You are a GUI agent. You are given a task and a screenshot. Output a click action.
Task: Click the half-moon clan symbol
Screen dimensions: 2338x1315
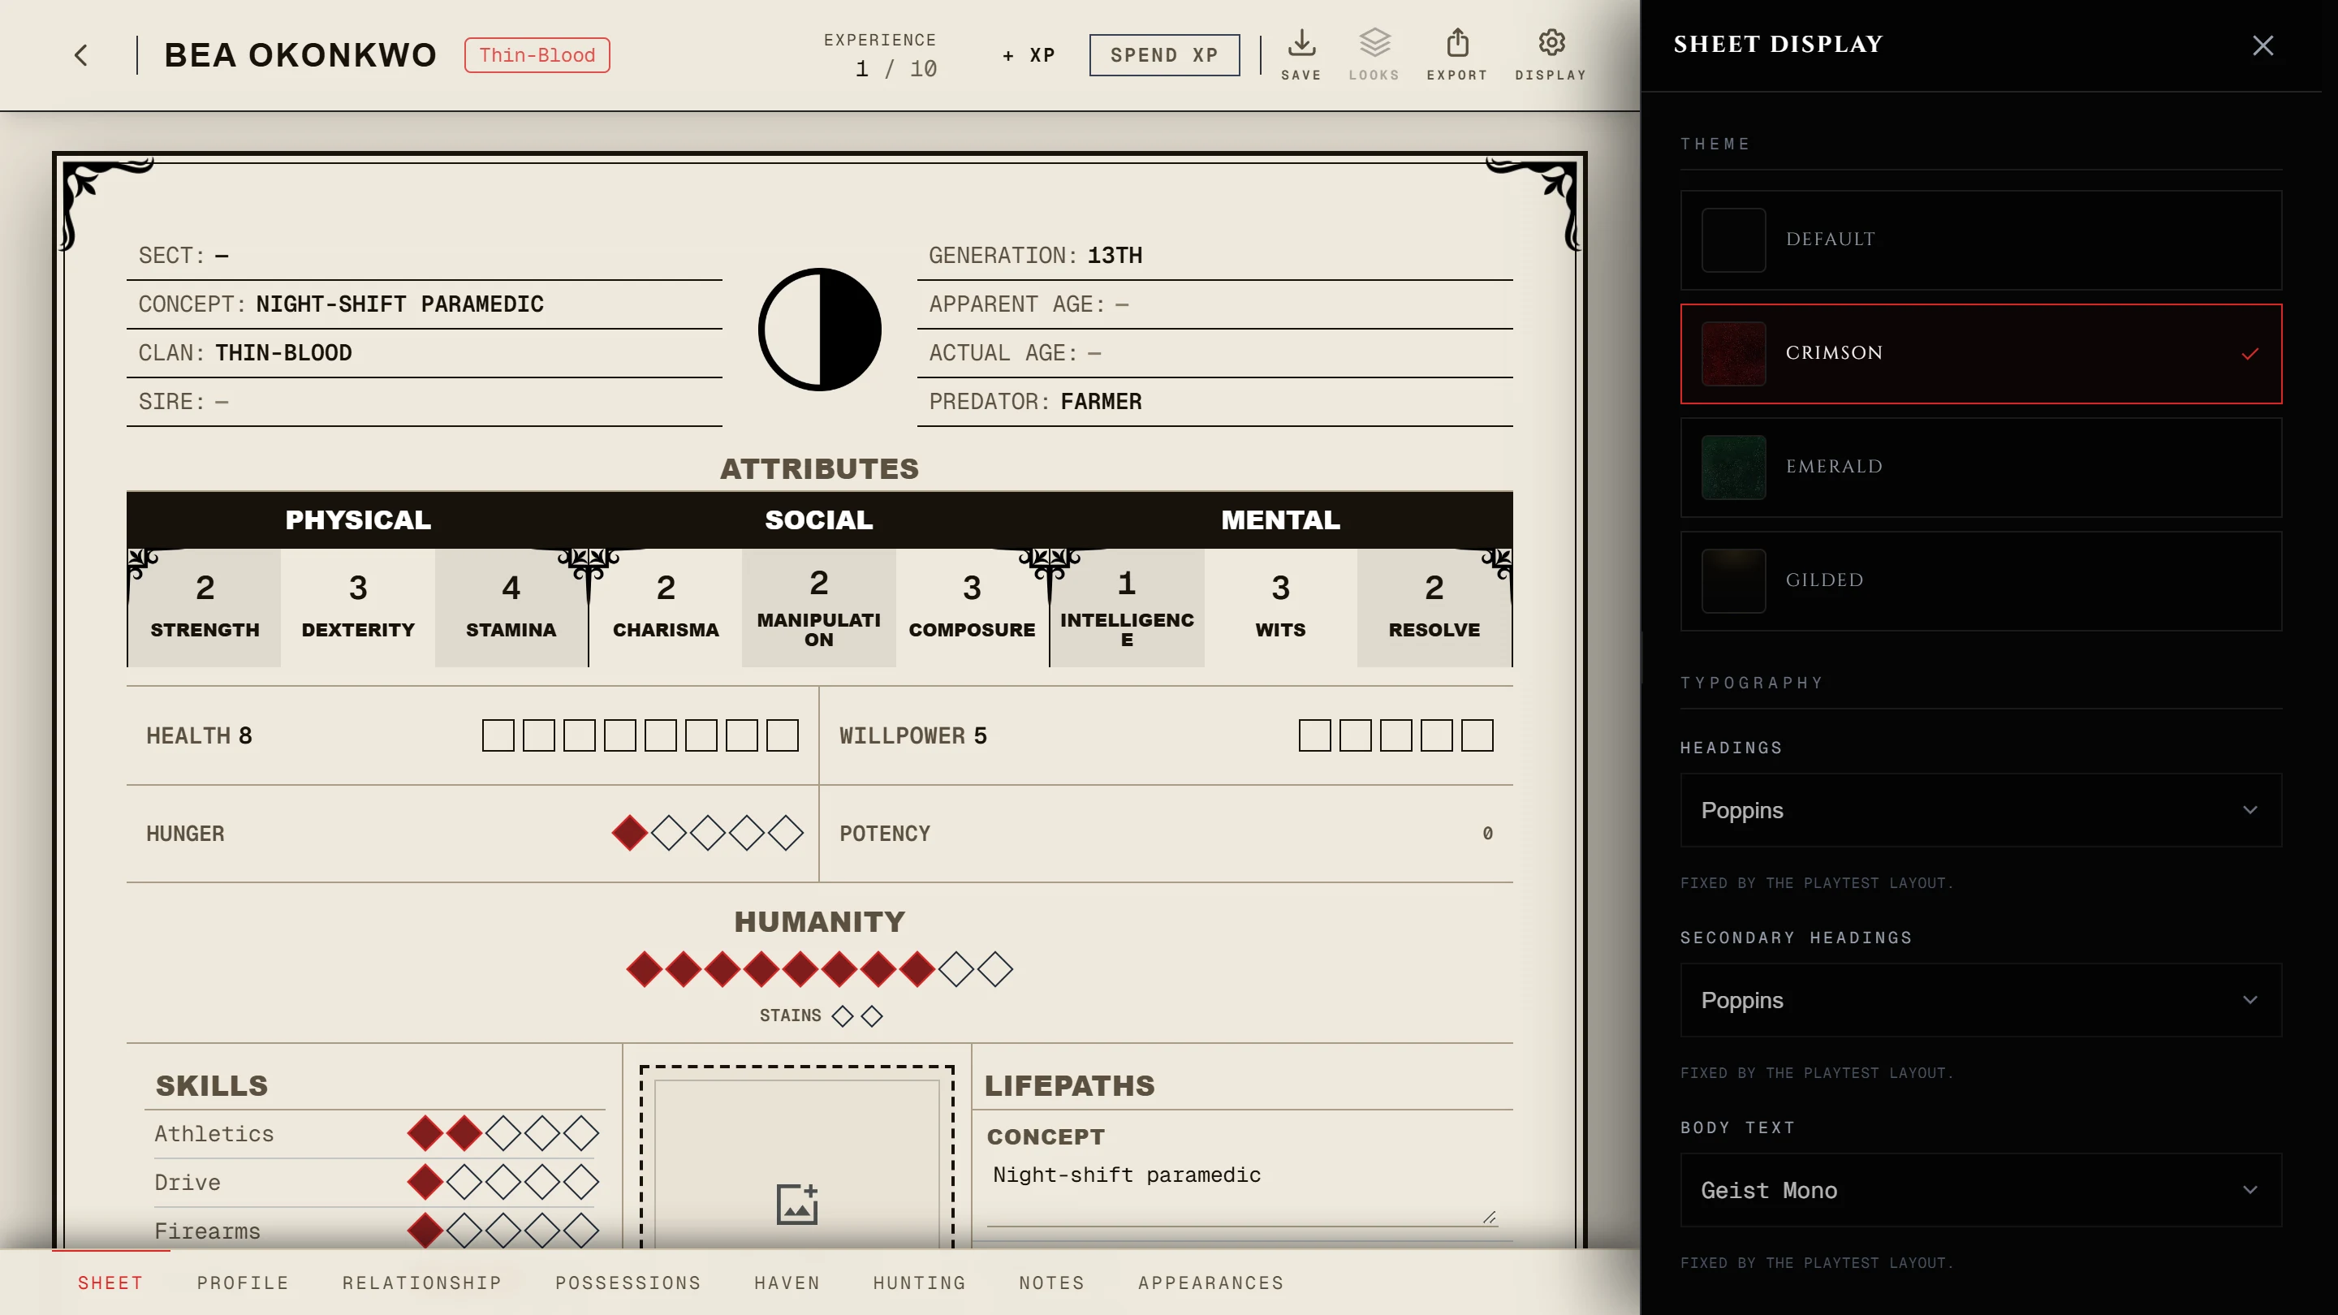[x=820, y=330]
